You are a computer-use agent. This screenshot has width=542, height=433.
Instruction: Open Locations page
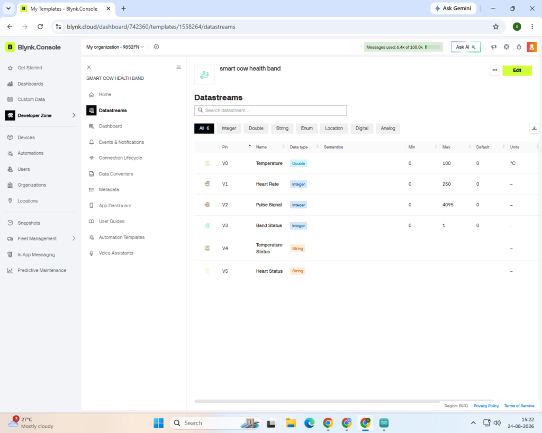pyautogui.click(x=28, y=201)
